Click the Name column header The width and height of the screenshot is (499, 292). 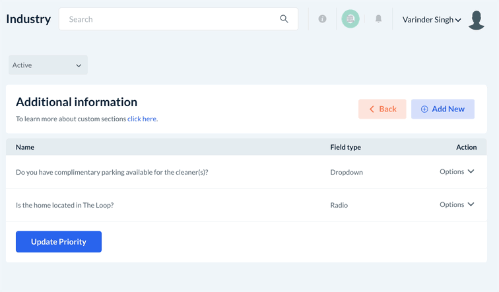click(25, 147)
